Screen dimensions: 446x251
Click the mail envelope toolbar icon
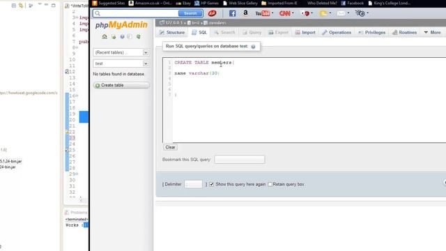(x=341, y=13)
